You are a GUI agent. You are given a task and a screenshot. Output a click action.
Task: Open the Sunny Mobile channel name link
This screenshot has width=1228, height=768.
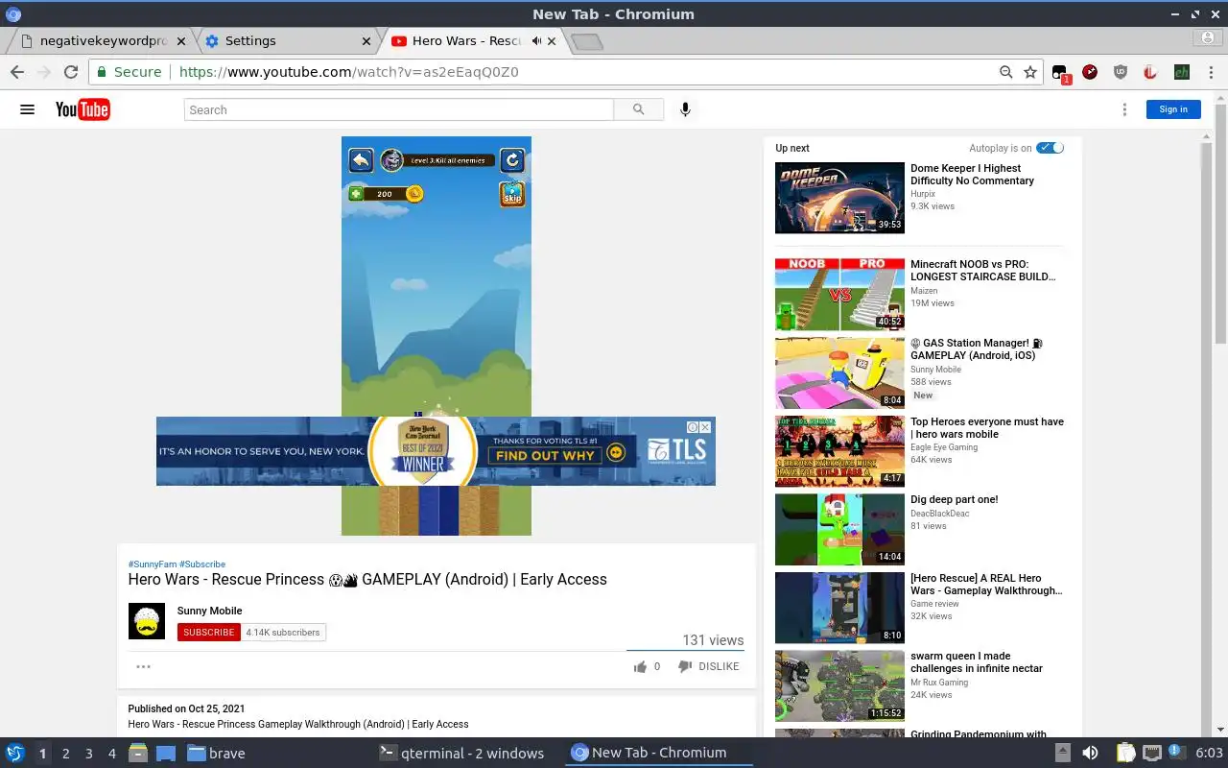click(x=209, y=611)
